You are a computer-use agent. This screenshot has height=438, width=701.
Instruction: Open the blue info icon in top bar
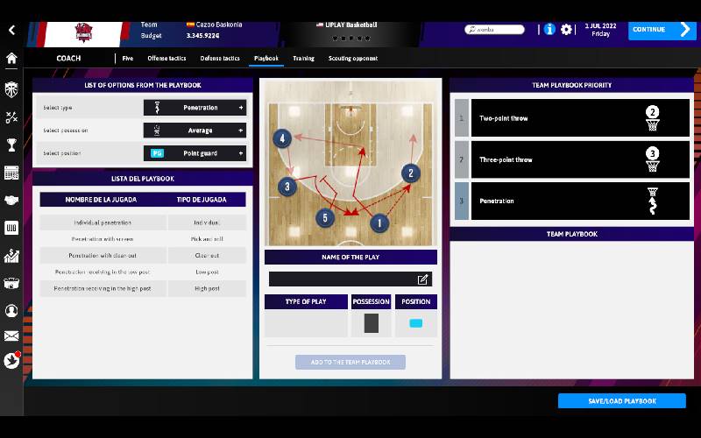549,29
